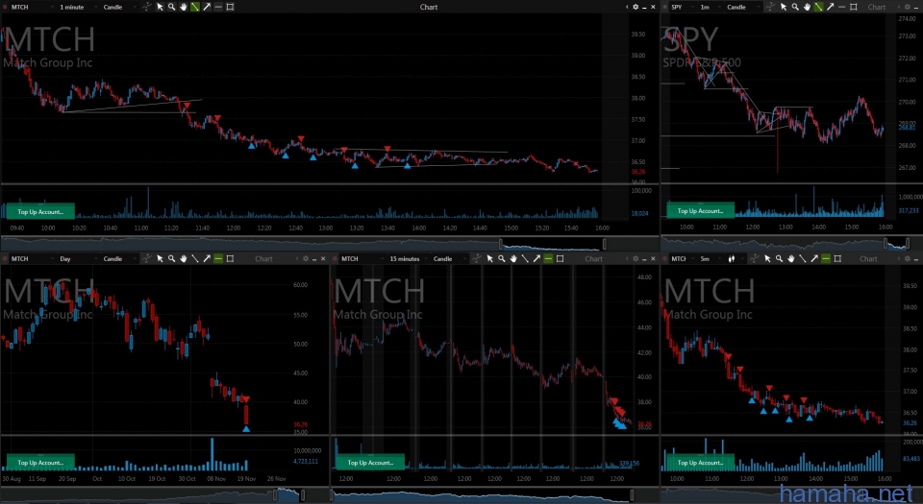Open the SPY symbol dropdown
Image resolution: width=923 pixels, height=504 pixels.
682,7
